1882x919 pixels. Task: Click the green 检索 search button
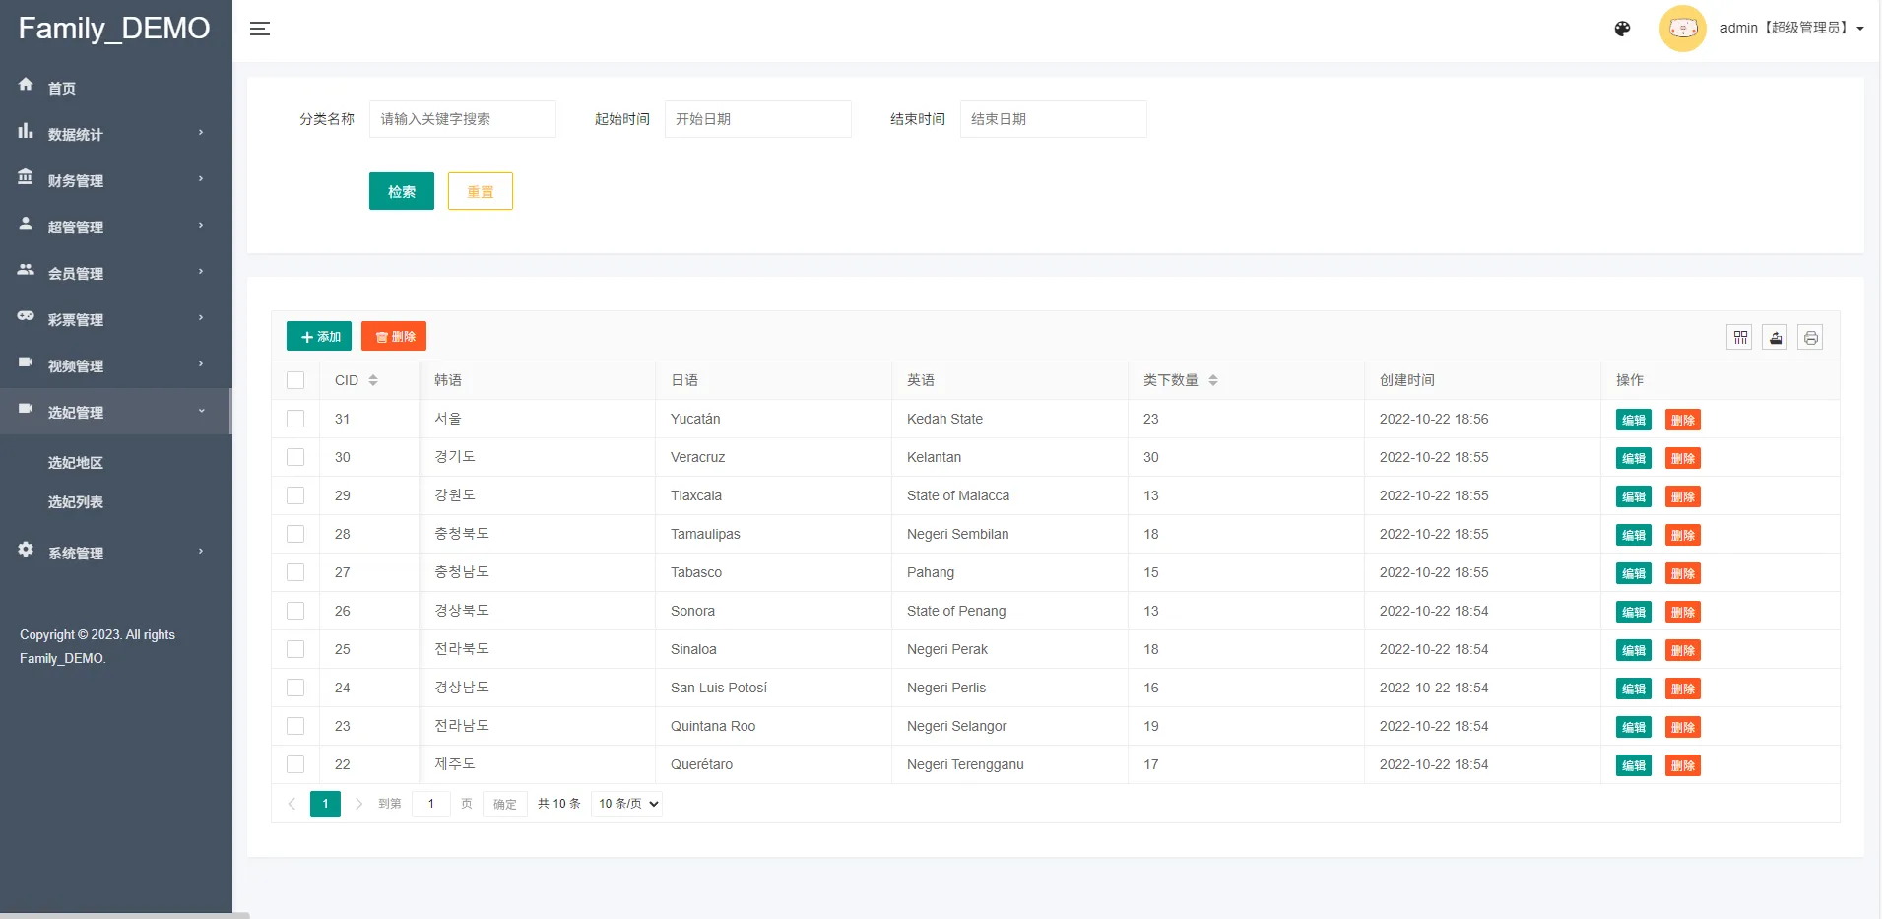401,191
